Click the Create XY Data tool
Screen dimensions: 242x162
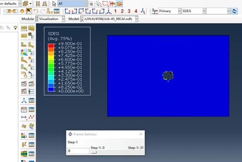point(24,110)
